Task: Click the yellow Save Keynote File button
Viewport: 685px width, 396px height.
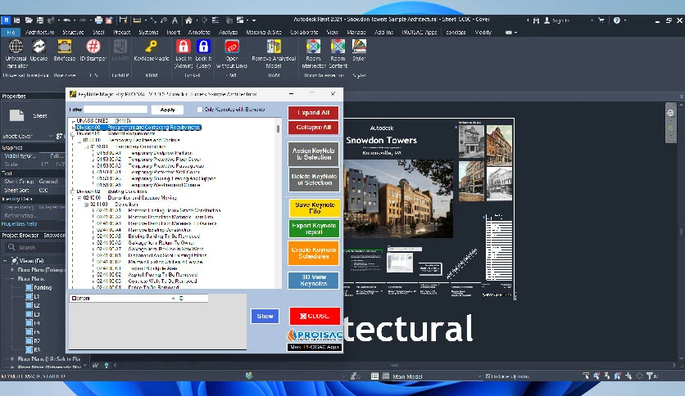Action: tap(314, 208)
